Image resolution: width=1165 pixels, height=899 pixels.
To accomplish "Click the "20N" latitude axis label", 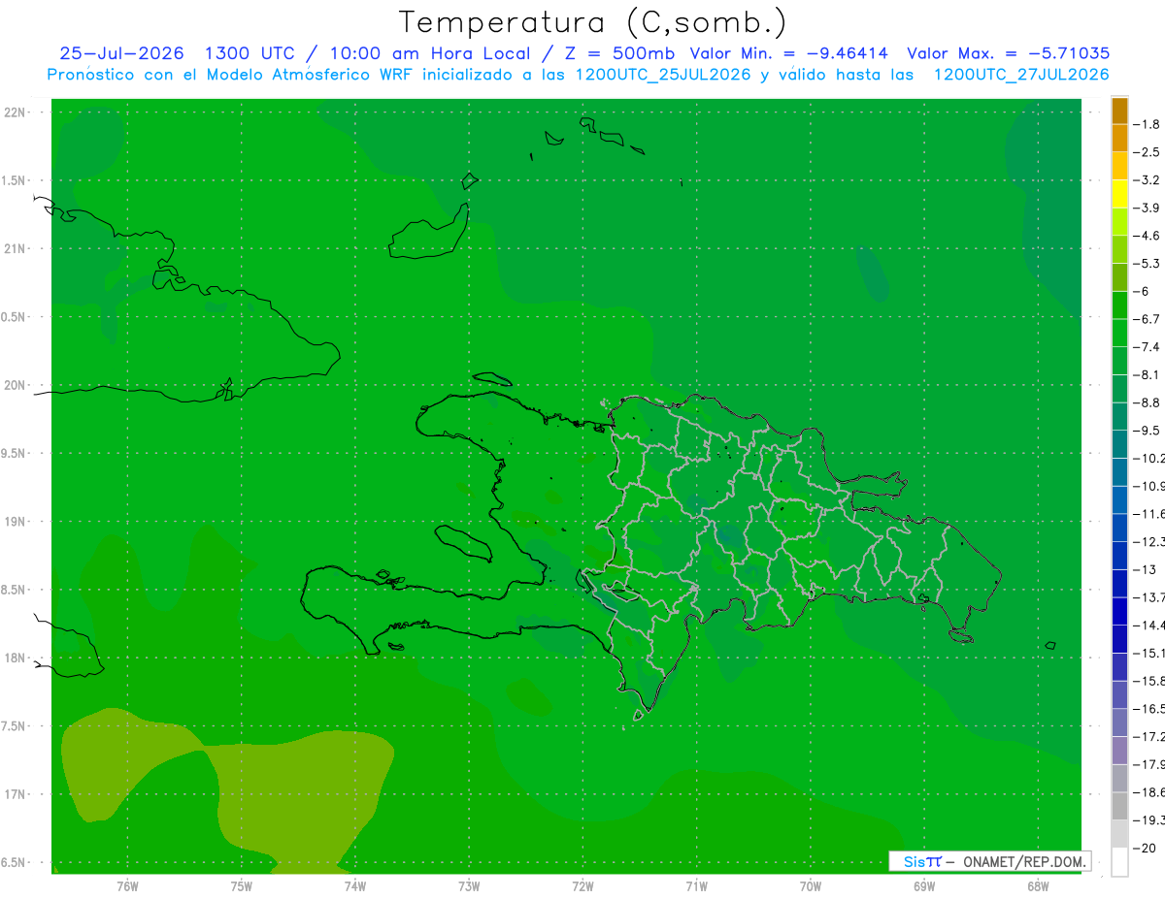I will [x=14, y=385].
